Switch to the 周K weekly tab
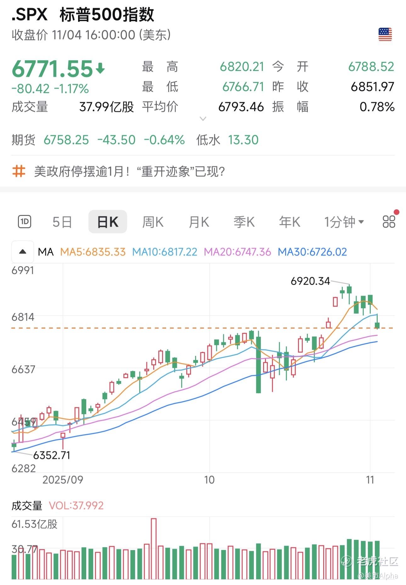 (x=153, y=222)
